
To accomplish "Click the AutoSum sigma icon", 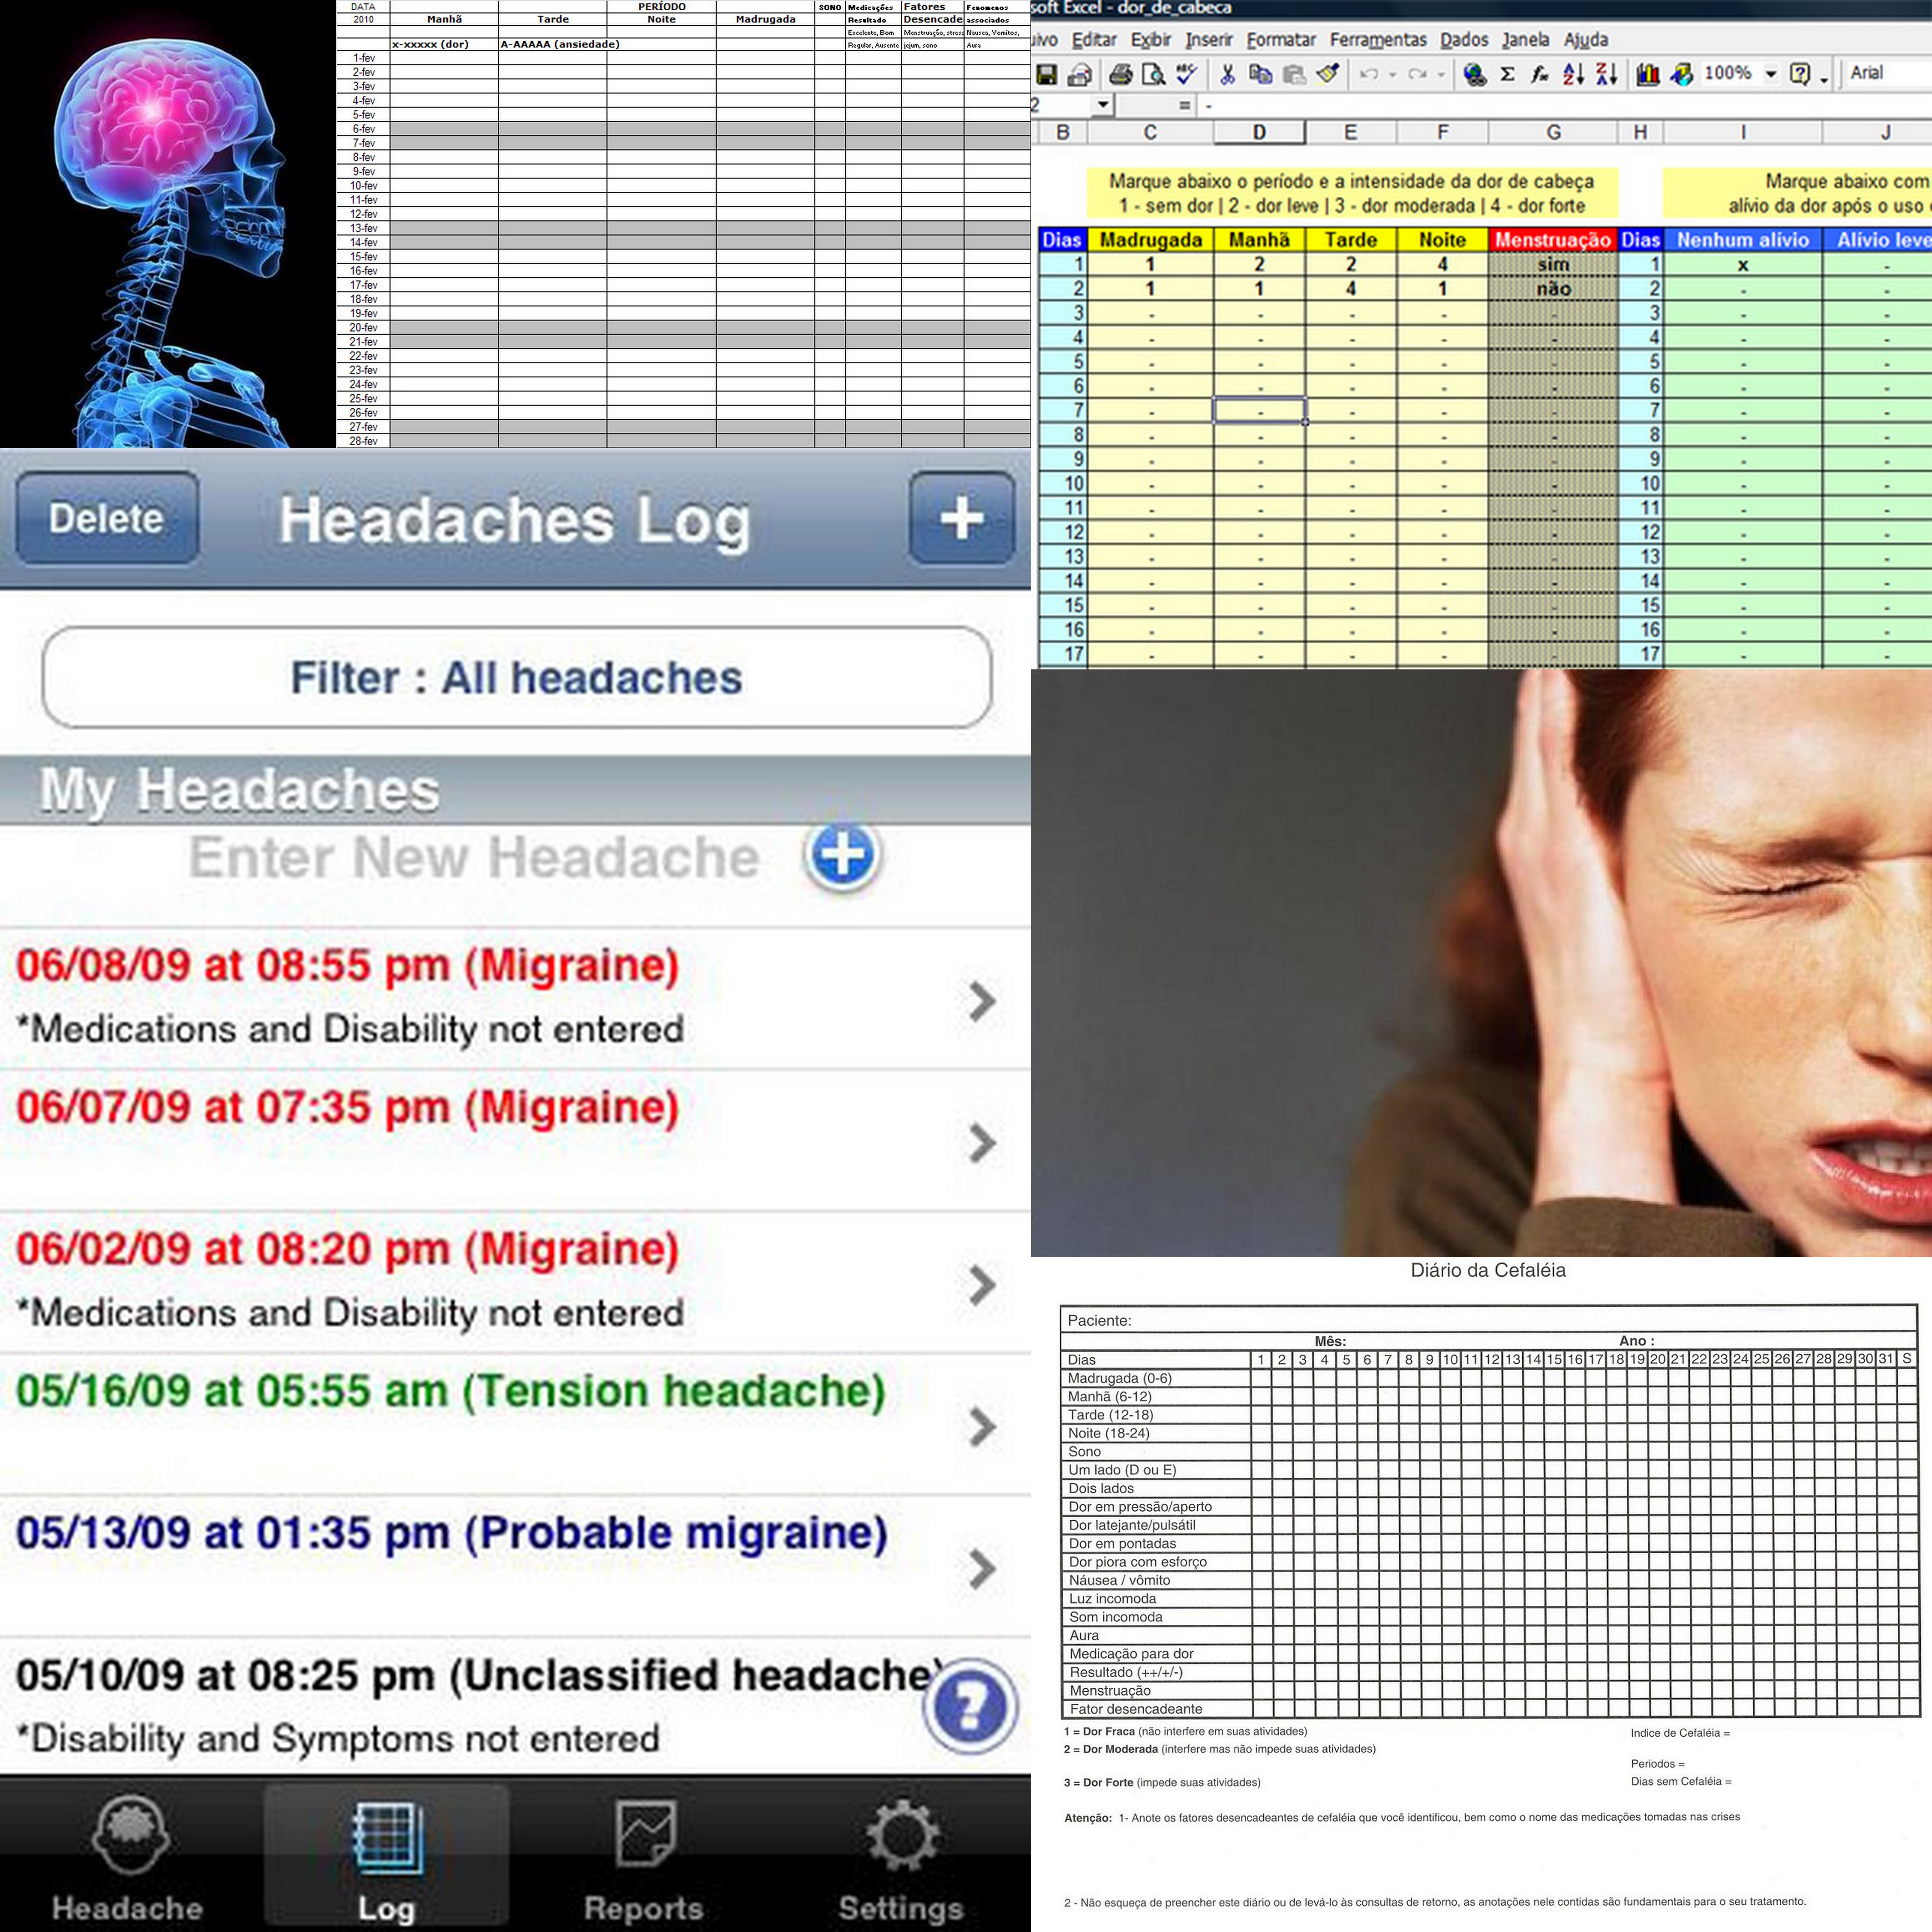I will 1507,74.
